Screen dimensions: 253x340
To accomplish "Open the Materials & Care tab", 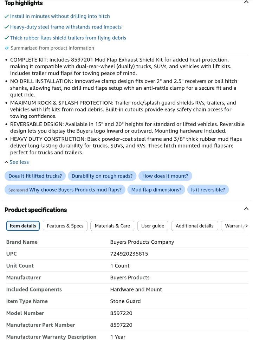I will click(112, 226).
